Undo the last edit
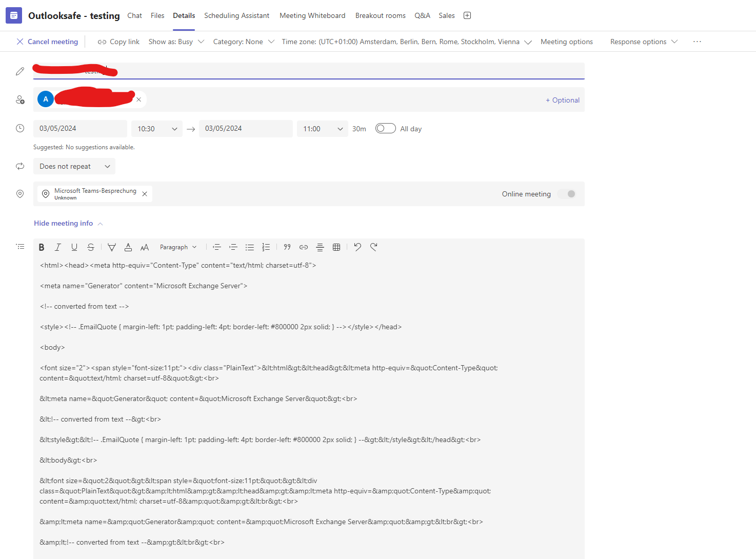 coord(357,247)
